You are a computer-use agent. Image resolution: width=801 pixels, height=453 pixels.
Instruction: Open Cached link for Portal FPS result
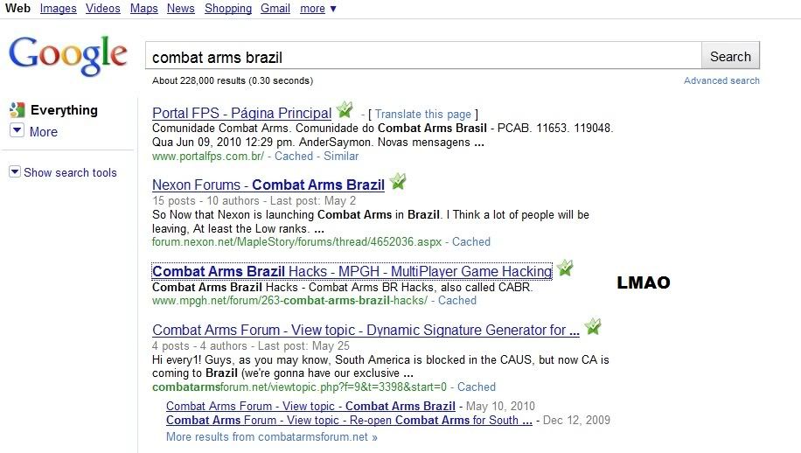point(294,156)
